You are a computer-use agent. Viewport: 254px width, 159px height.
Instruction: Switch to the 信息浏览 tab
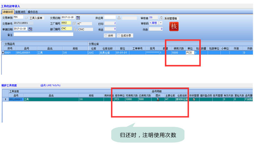(20, 12)
